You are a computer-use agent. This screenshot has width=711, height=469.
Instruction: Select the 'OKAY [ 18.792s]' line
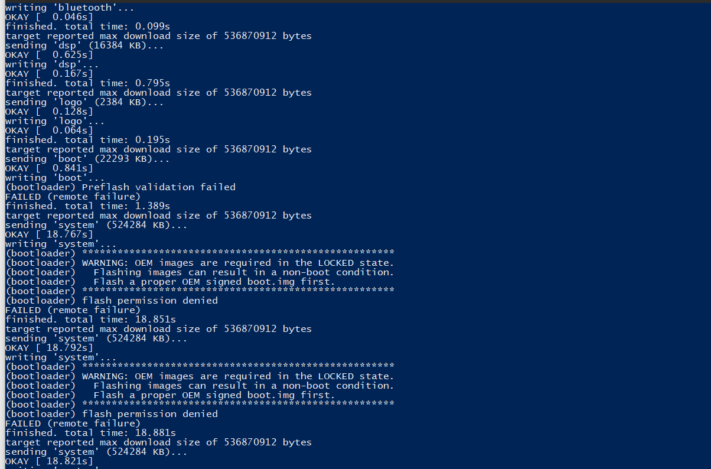click(50, 348)
